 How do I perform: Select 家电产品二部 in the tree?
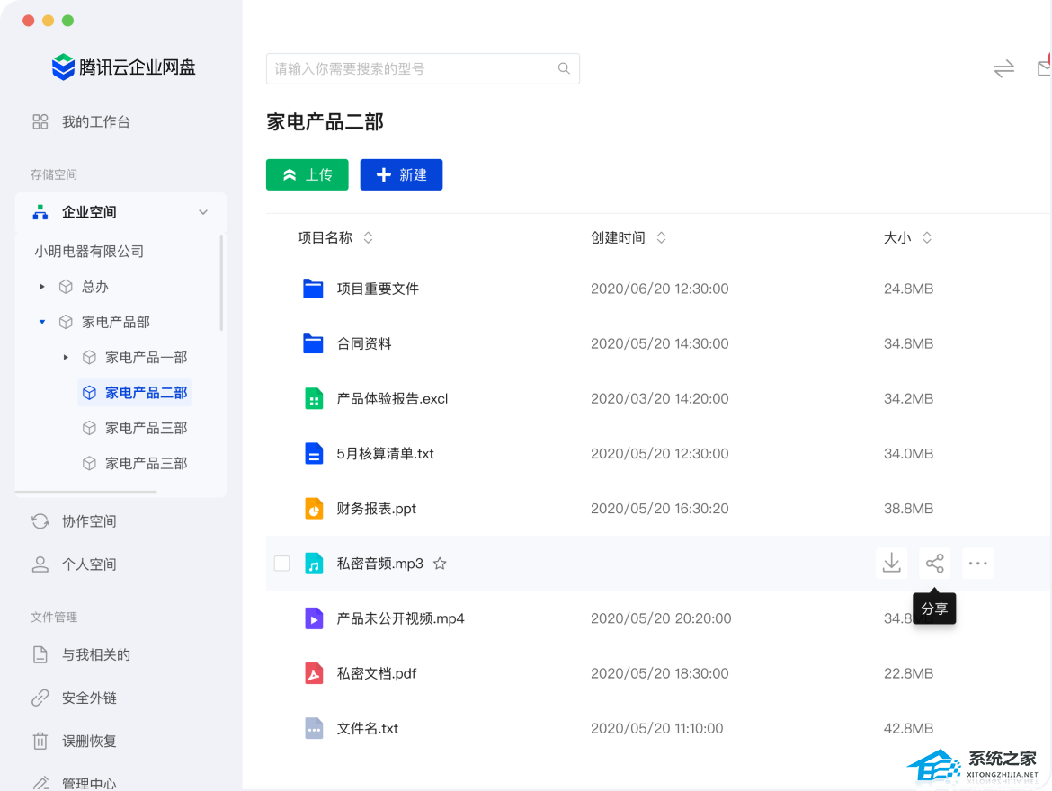click(135, 393)
